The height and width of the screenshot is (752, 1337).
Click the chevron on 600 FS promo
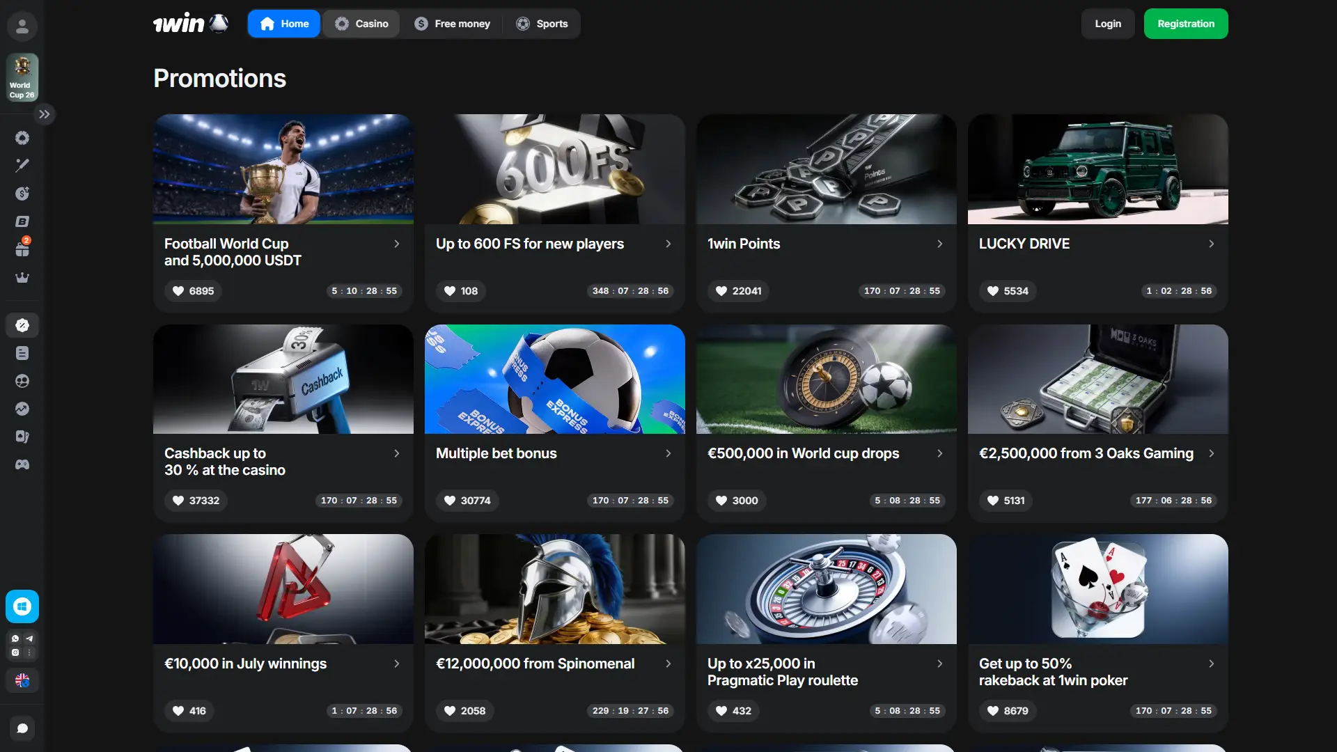click(668, 244)
